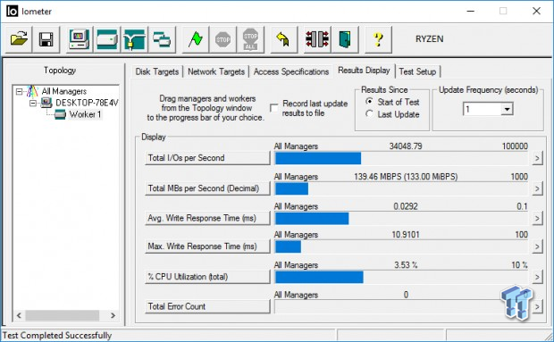Reset workers with the yellow arrow icon
The image size is (554, 342).
click(x=284, y=39)
